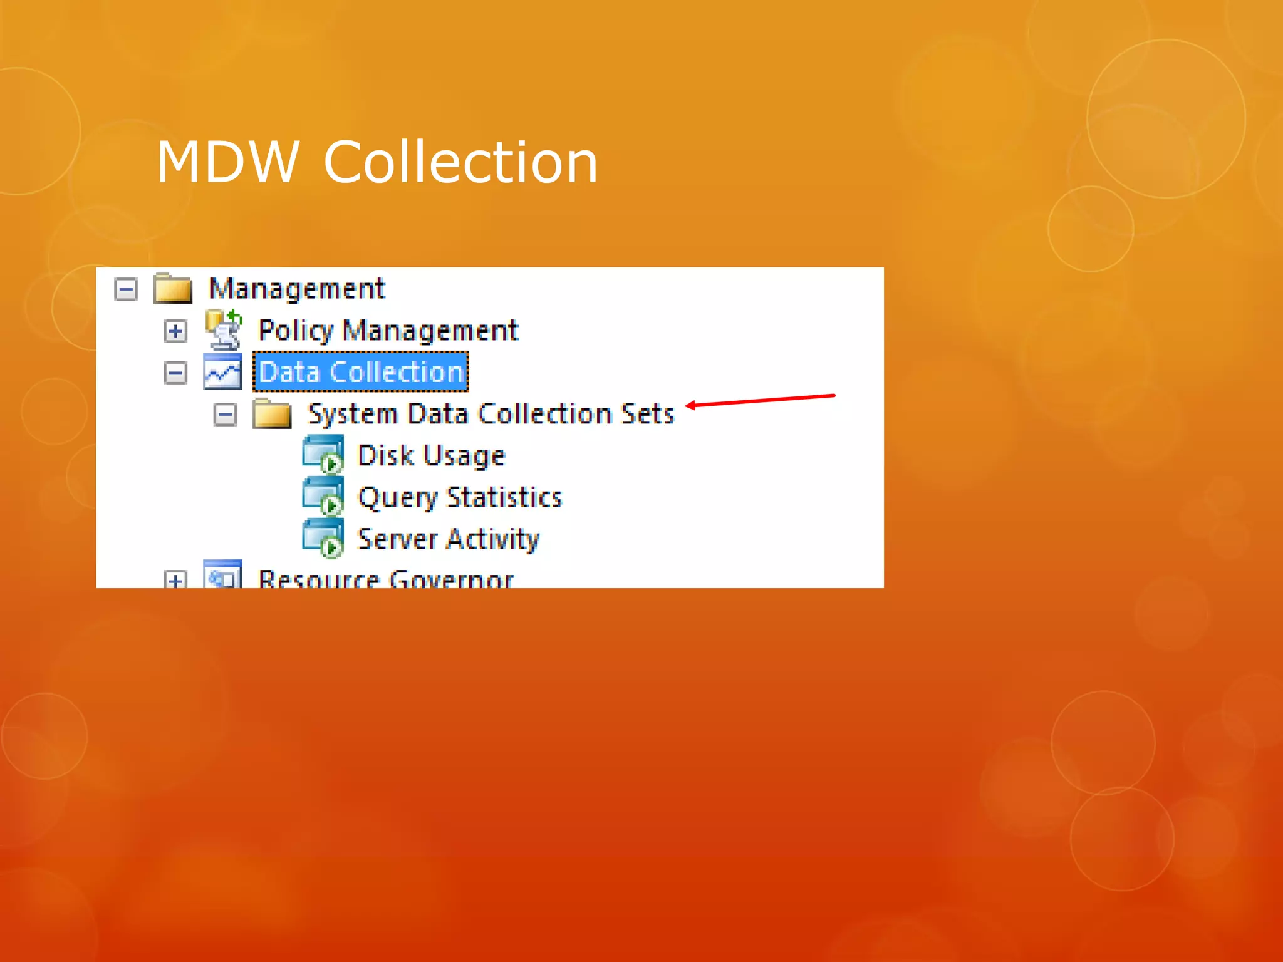Image resolution: width=1283 pixels, height=962 pixels.
Task: Expand the Resource Governor node
Action: click(x=175, y=580)
